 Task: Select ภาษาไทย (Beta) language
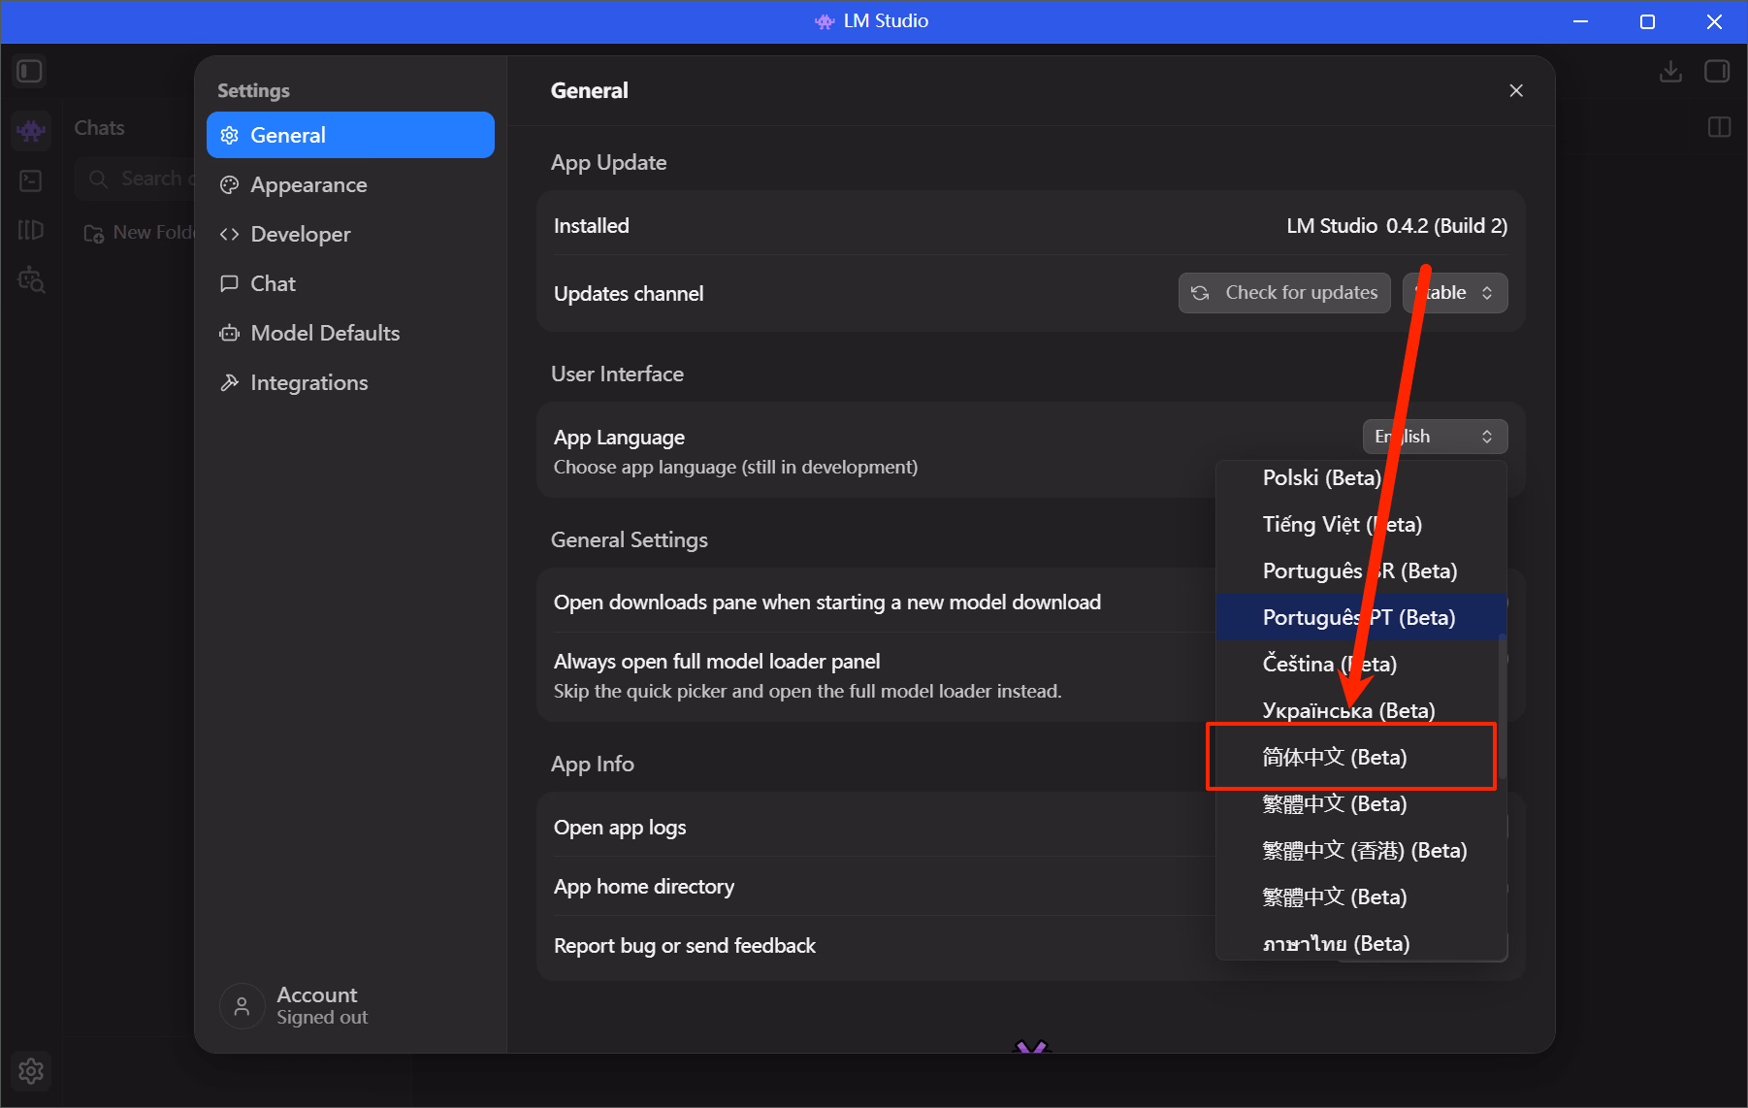[x=1361, y=943]
